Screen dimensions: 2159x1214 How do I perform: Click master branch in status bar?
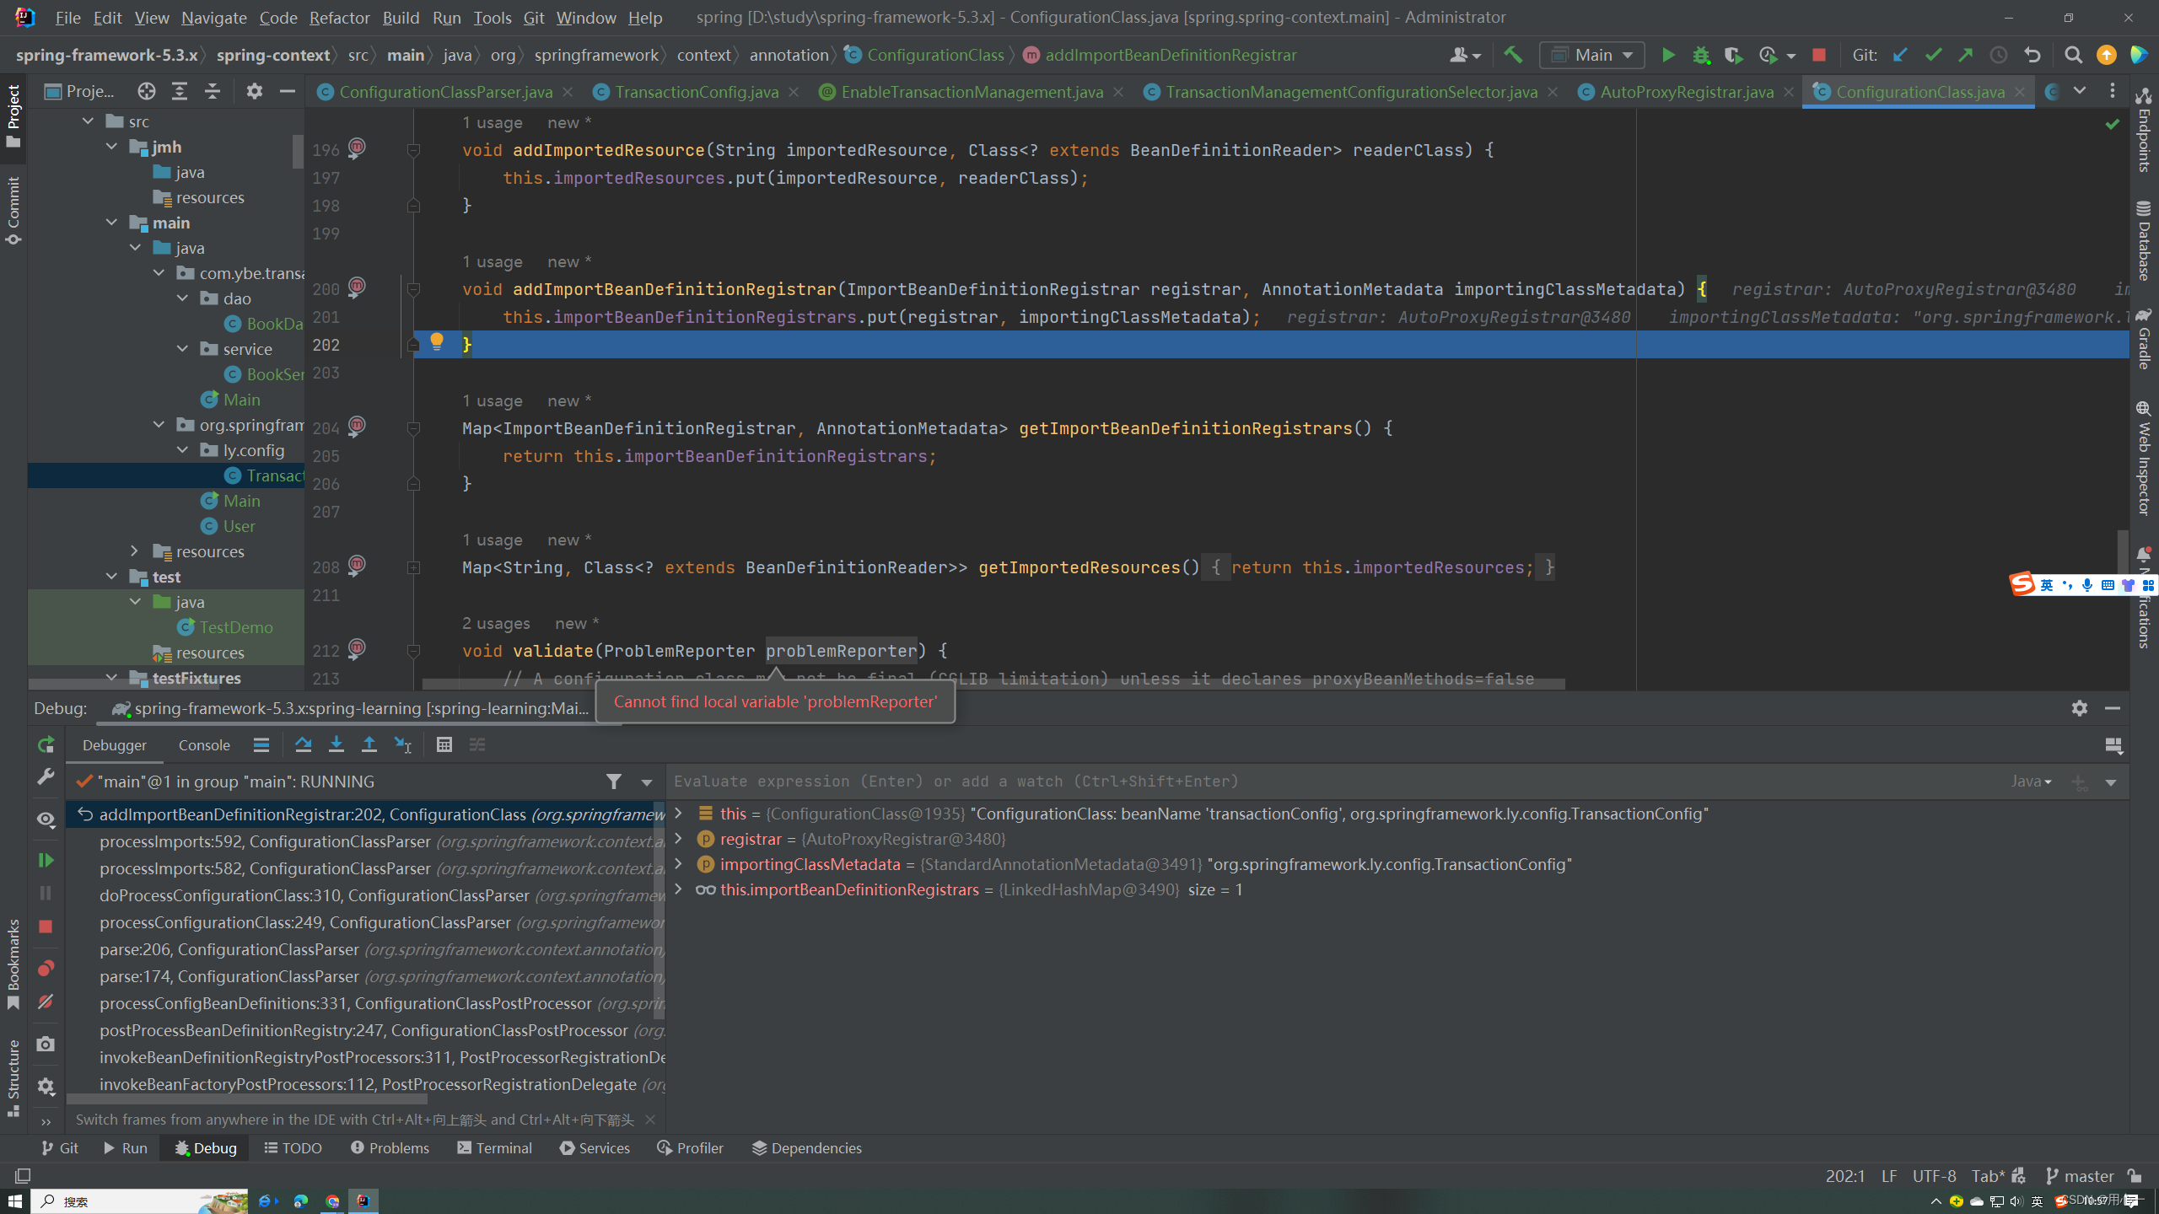click(x=2080, y=1175)
